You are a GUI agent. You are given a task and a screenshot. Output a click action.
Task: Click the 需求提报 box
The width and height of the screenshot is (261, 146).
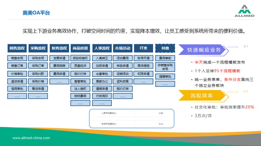(143, 65)
